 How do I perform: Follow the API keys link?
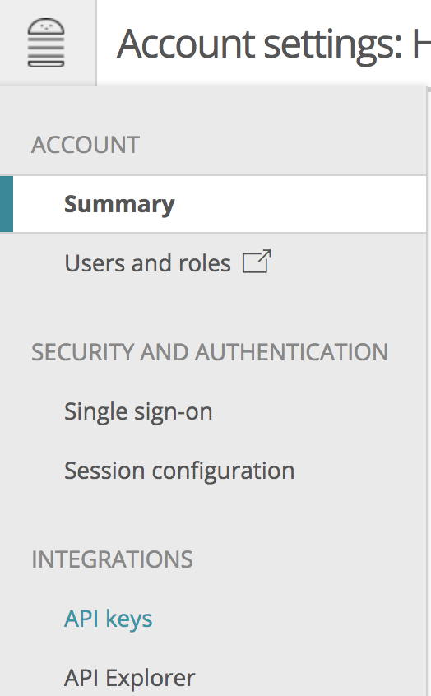click(109, 619)
